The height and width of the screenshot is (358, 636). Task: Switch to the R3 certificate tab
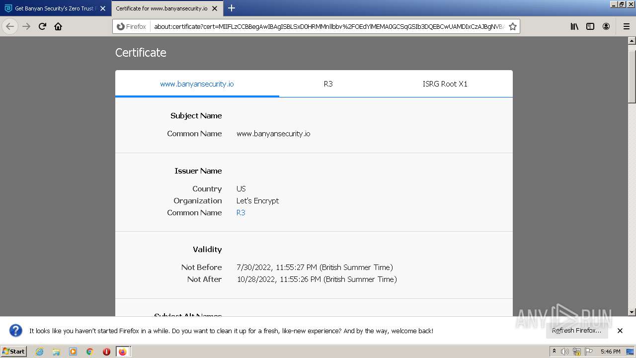pos(328,84)
